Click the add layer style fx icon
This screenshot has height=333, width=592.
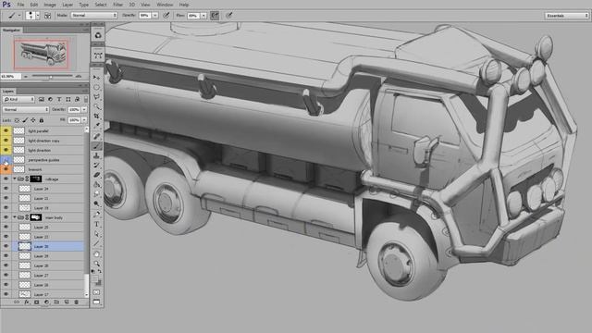(x=27, y=302)
